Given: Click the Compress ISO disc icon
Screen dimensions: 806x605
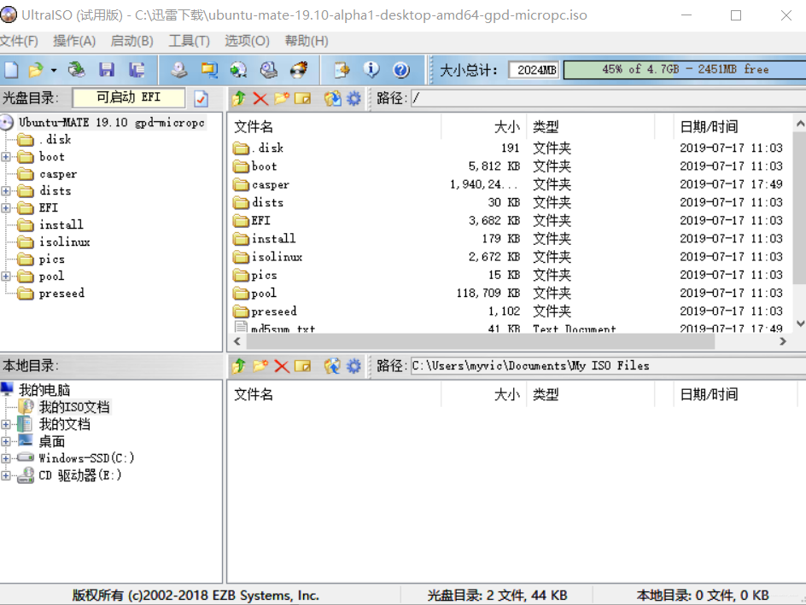Looking at the screenshot, I should [238, 70].
